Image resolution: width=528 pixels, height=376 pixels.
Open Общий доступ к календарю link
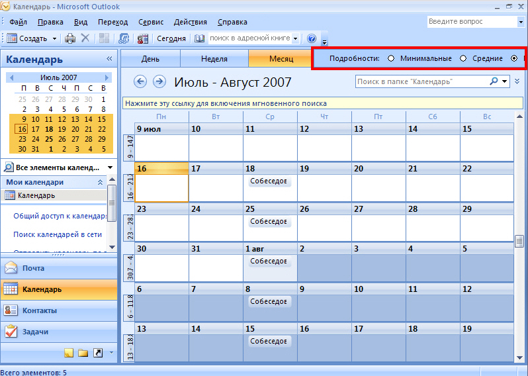60,216
